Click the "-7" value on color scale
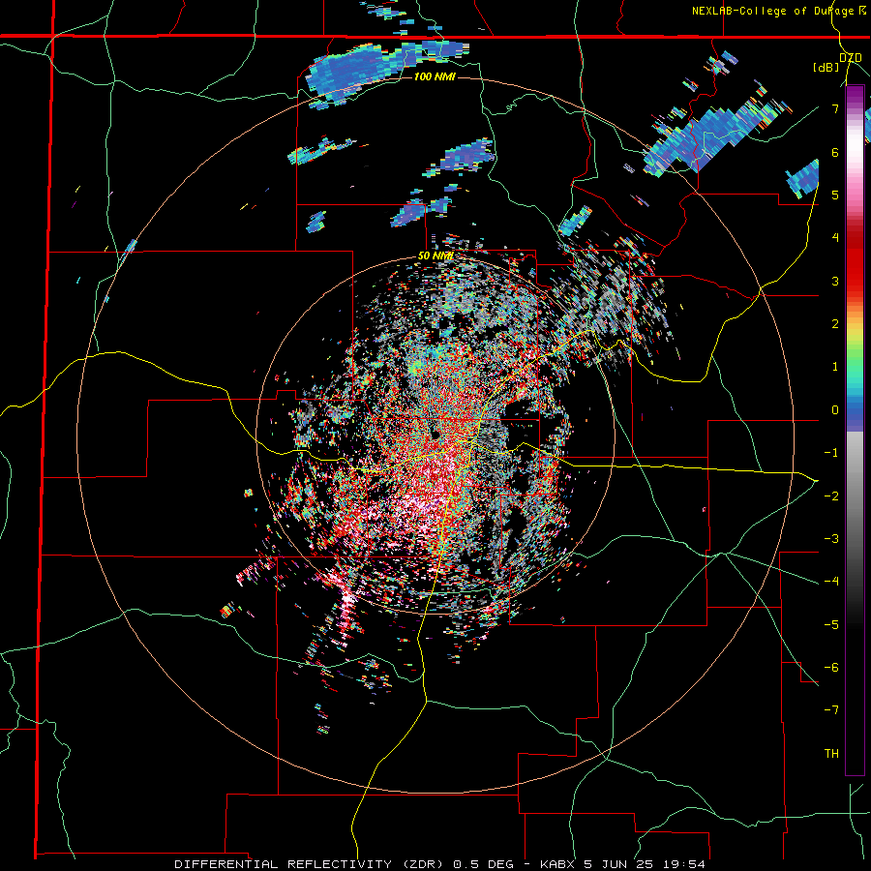This screenshot has height=871, width=871. (x=831, y=710)
